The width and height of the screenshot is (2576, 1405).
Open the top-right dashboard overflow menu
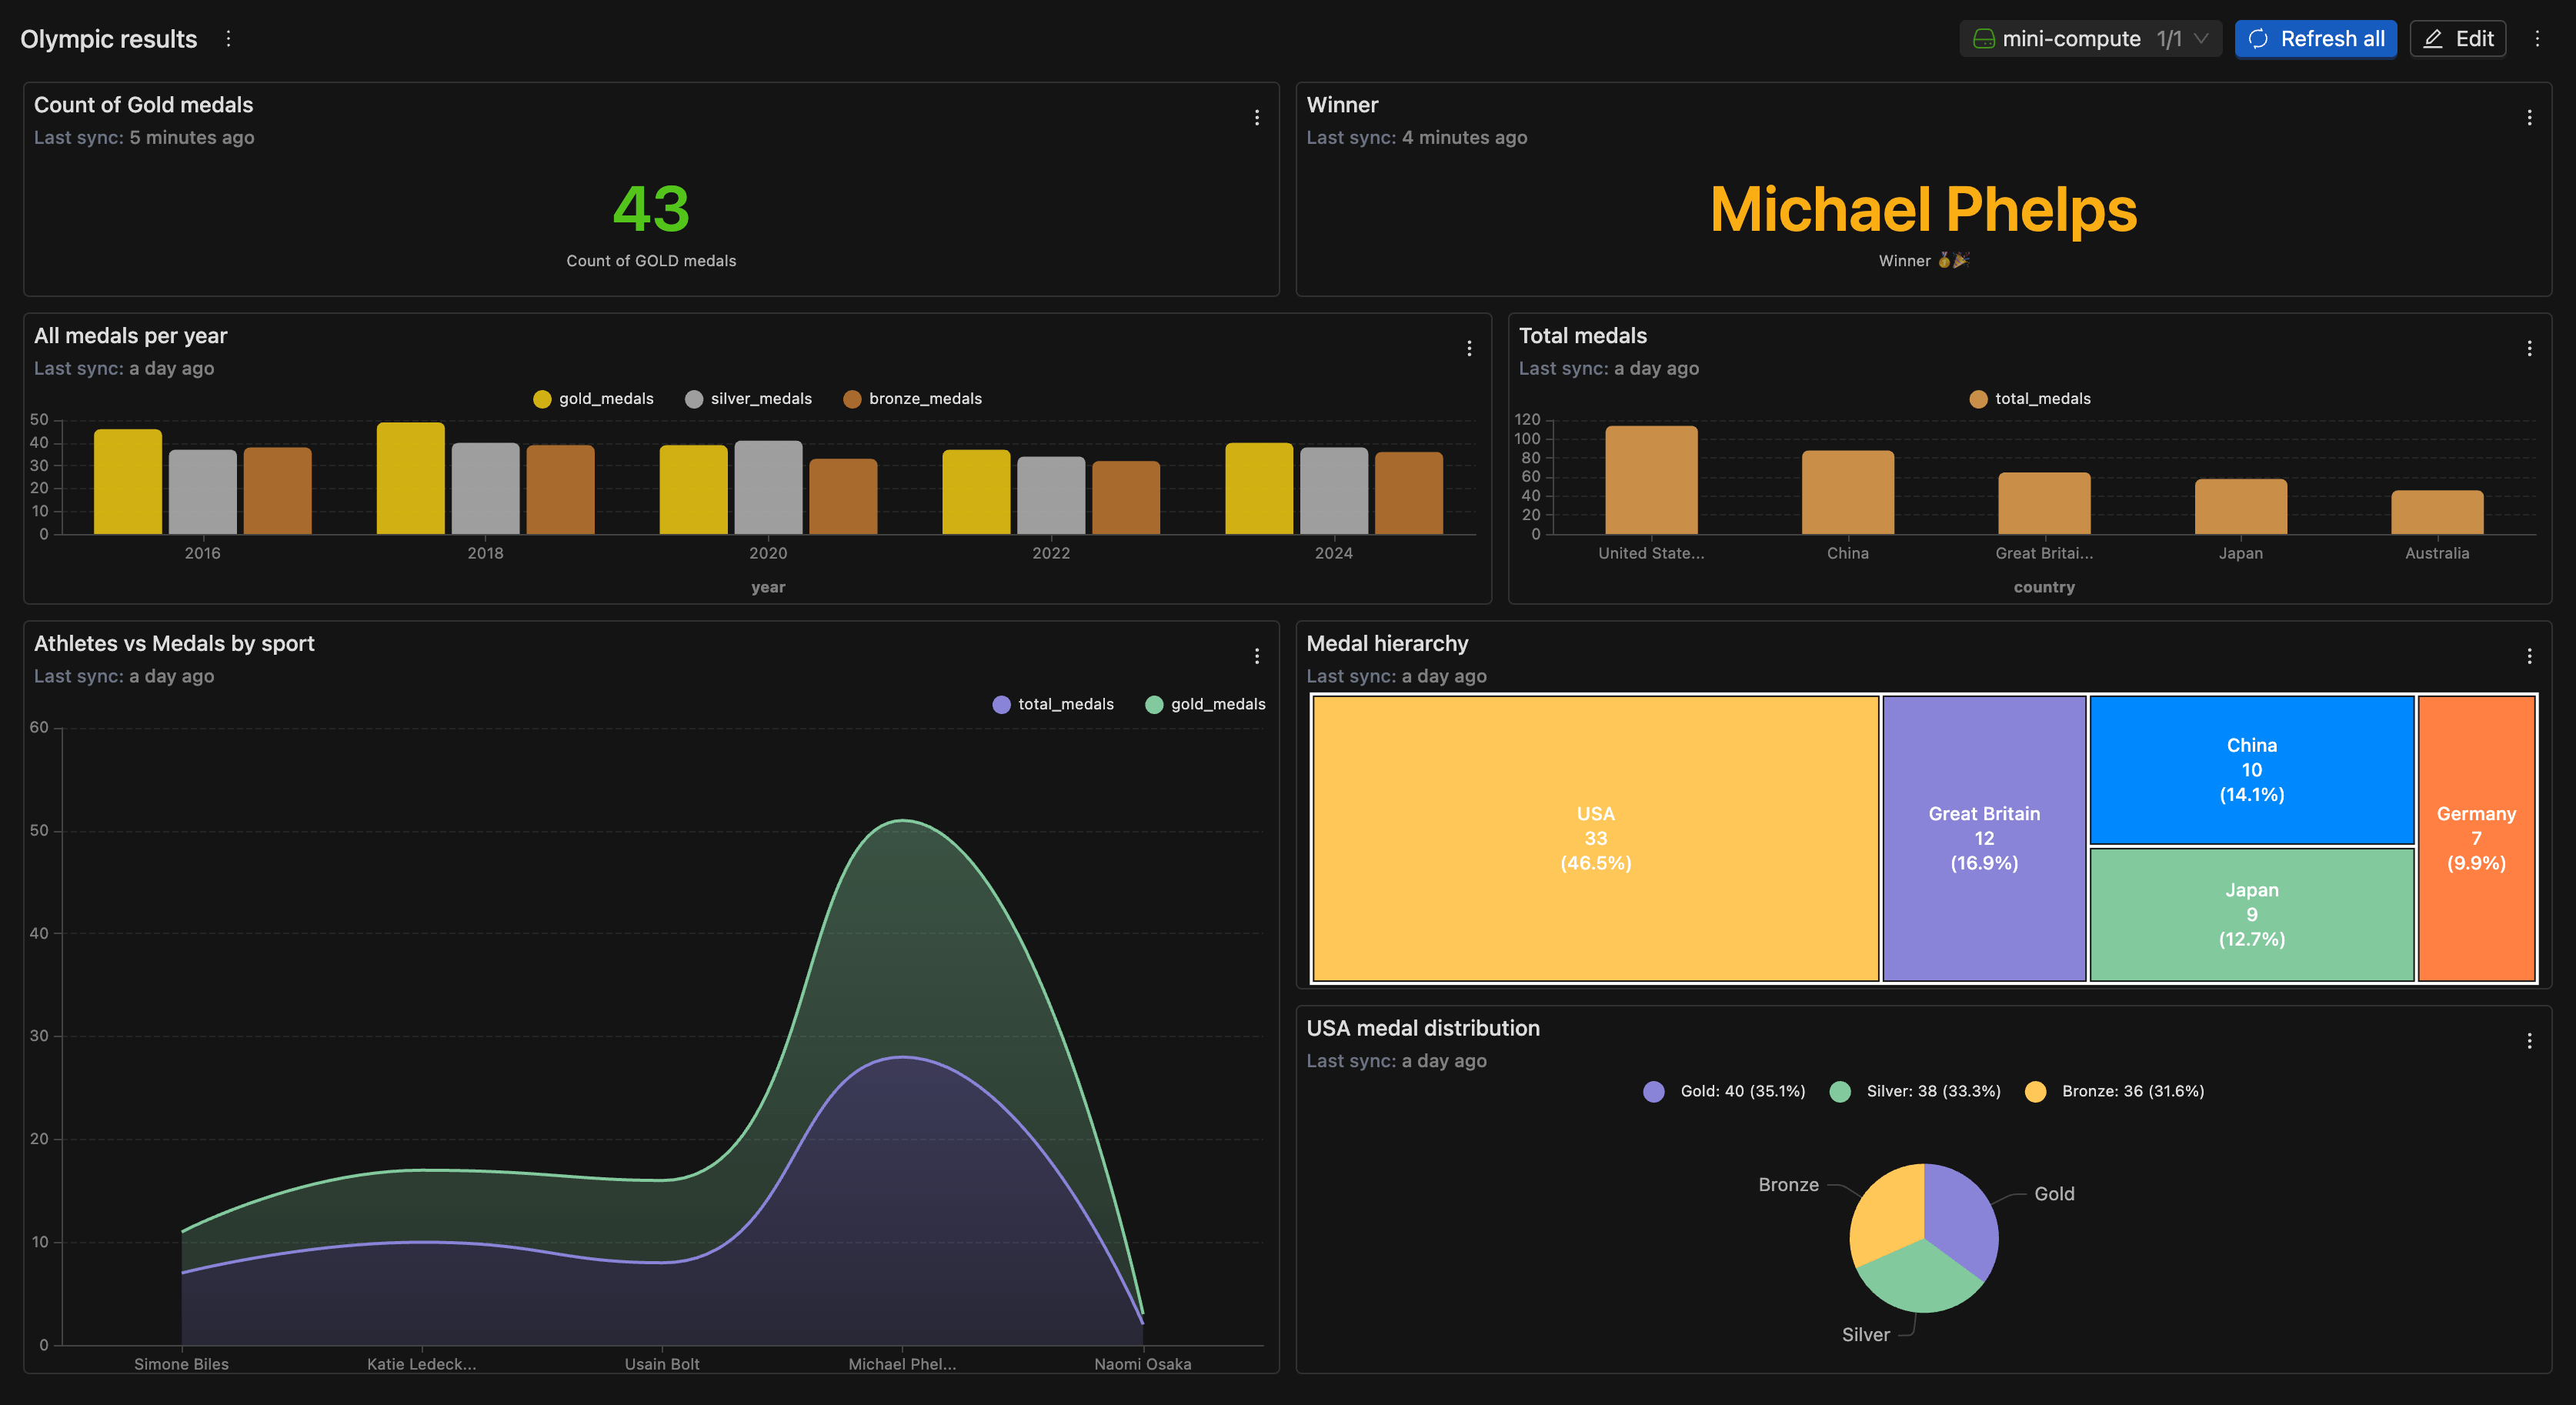click(x=2538, y=39)
